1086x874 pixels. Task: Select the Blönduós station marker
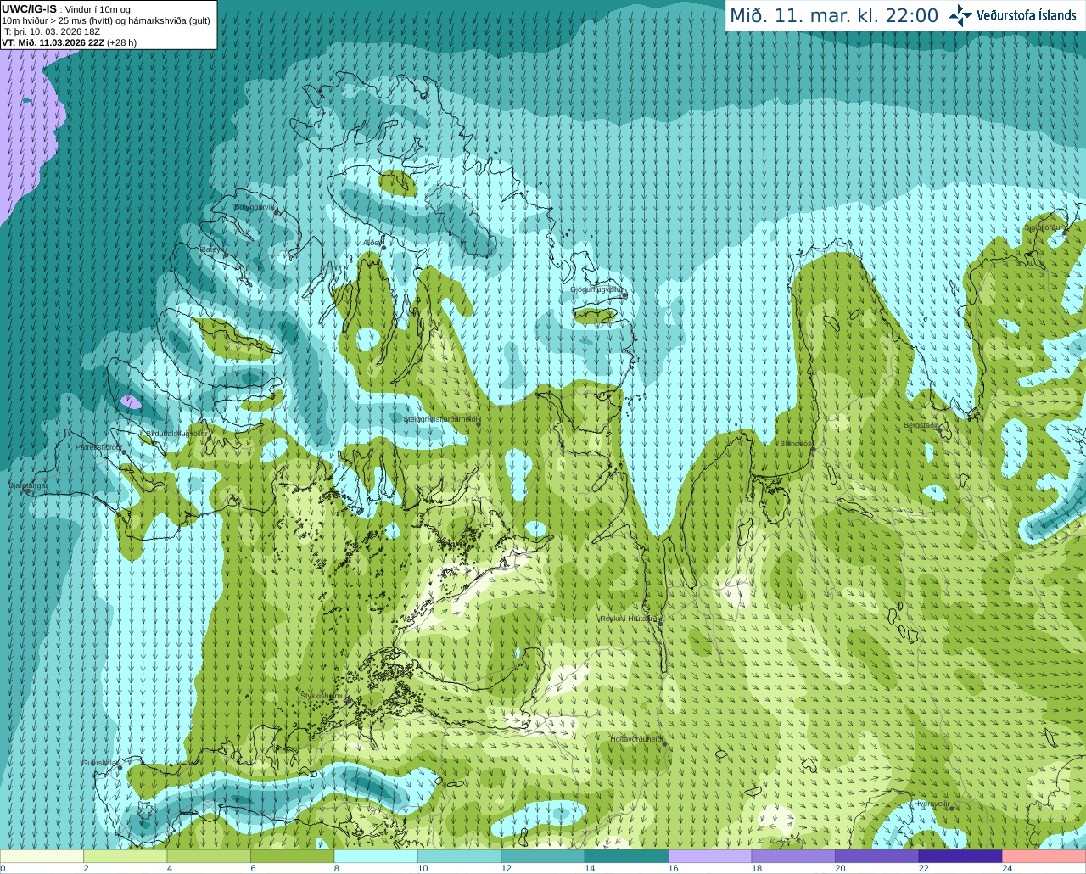813,450
